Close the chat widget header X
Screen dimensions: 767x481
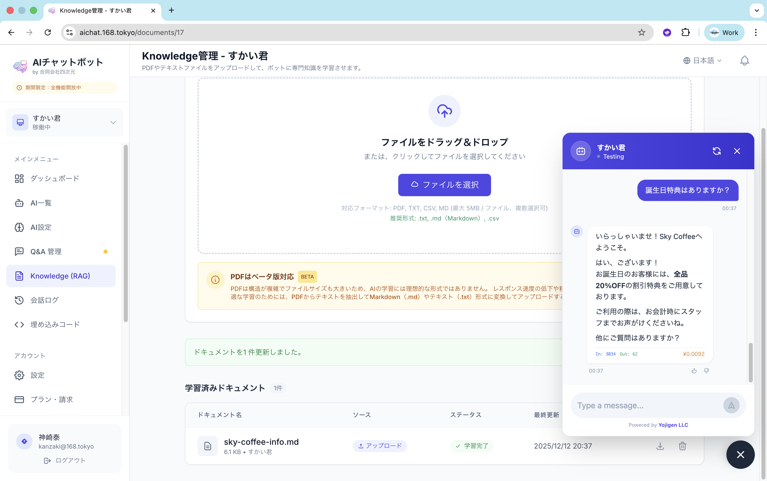tap(737, 151)
